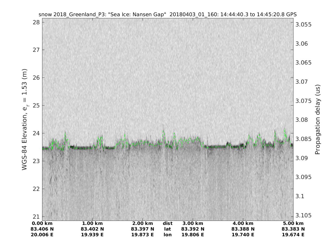The image size is (324, 243).
Task: Select the "1.00 km" distance label
Action: (92, 223)
